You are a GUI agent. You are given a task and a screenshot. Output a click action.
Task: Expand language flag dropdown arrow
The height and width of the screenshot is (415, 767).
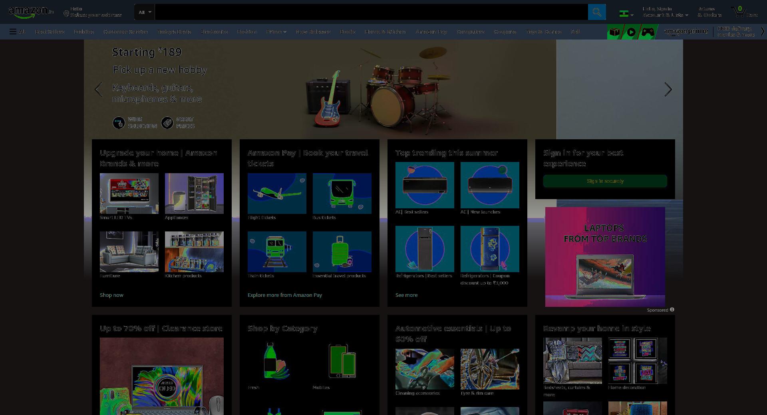click(x=632, y=15)
